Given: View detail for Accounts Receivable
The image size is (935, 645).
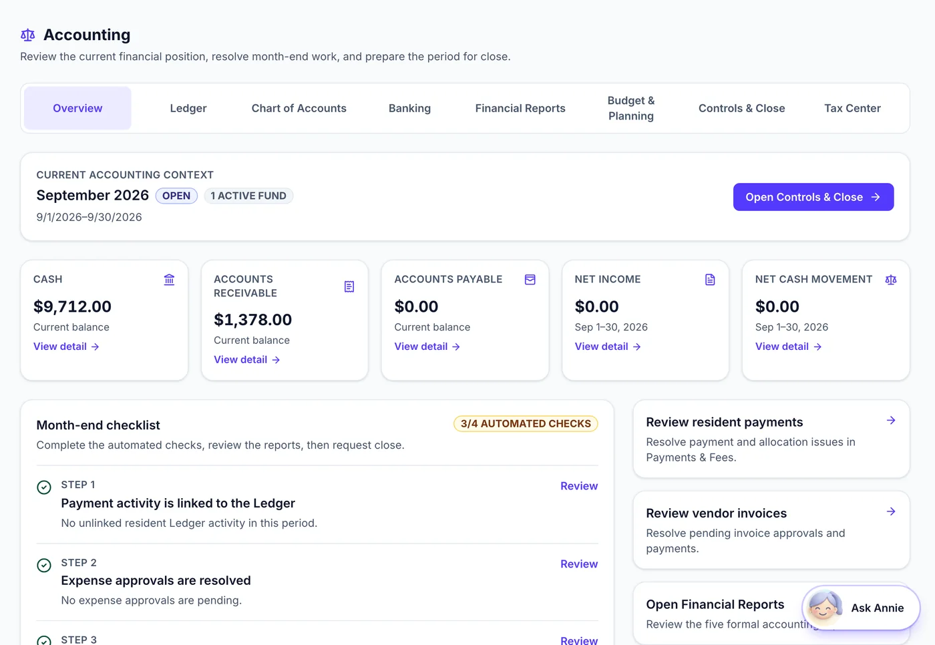Looking at the screenshot, I should pyautogui.click(x=246, y=360).
